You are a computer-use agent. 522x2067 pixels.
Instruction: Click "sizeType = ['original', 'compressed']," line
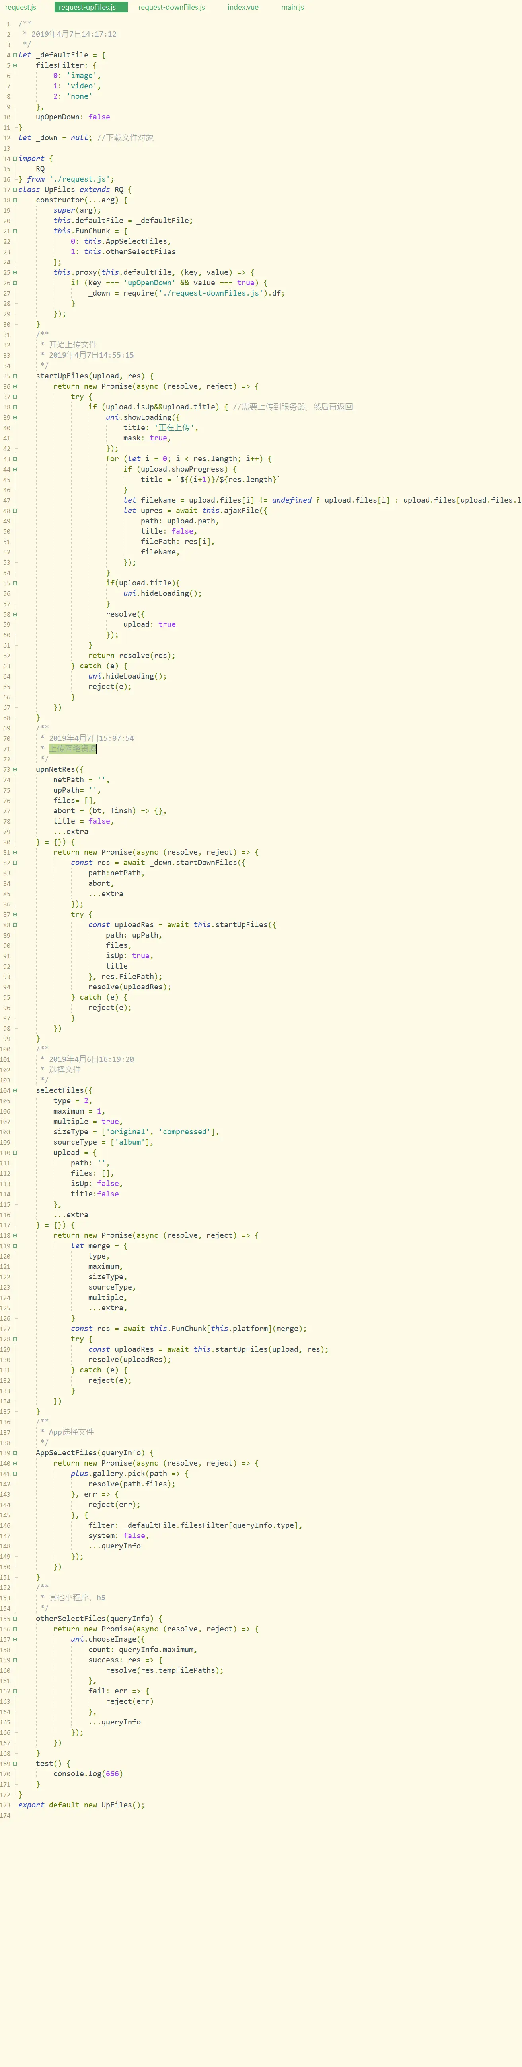(136, 1132)
